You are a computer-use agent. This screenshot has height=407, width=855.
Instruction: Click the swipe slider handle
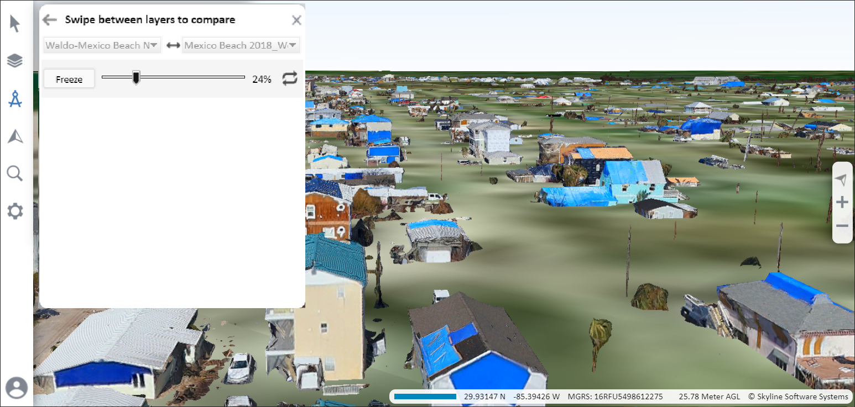(x=136, y=77)
